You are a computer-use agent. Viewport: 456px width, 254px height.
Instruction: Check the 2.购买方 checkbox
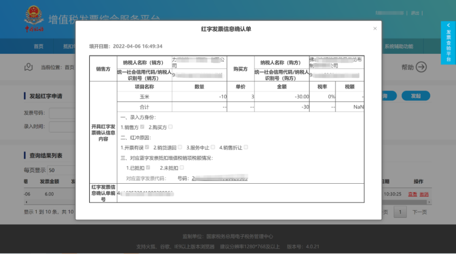point(171,127)
